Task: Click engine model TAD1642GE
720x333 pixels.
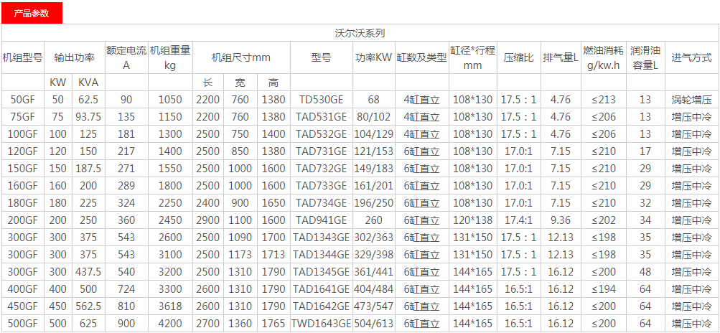Action: coord(321,307)
